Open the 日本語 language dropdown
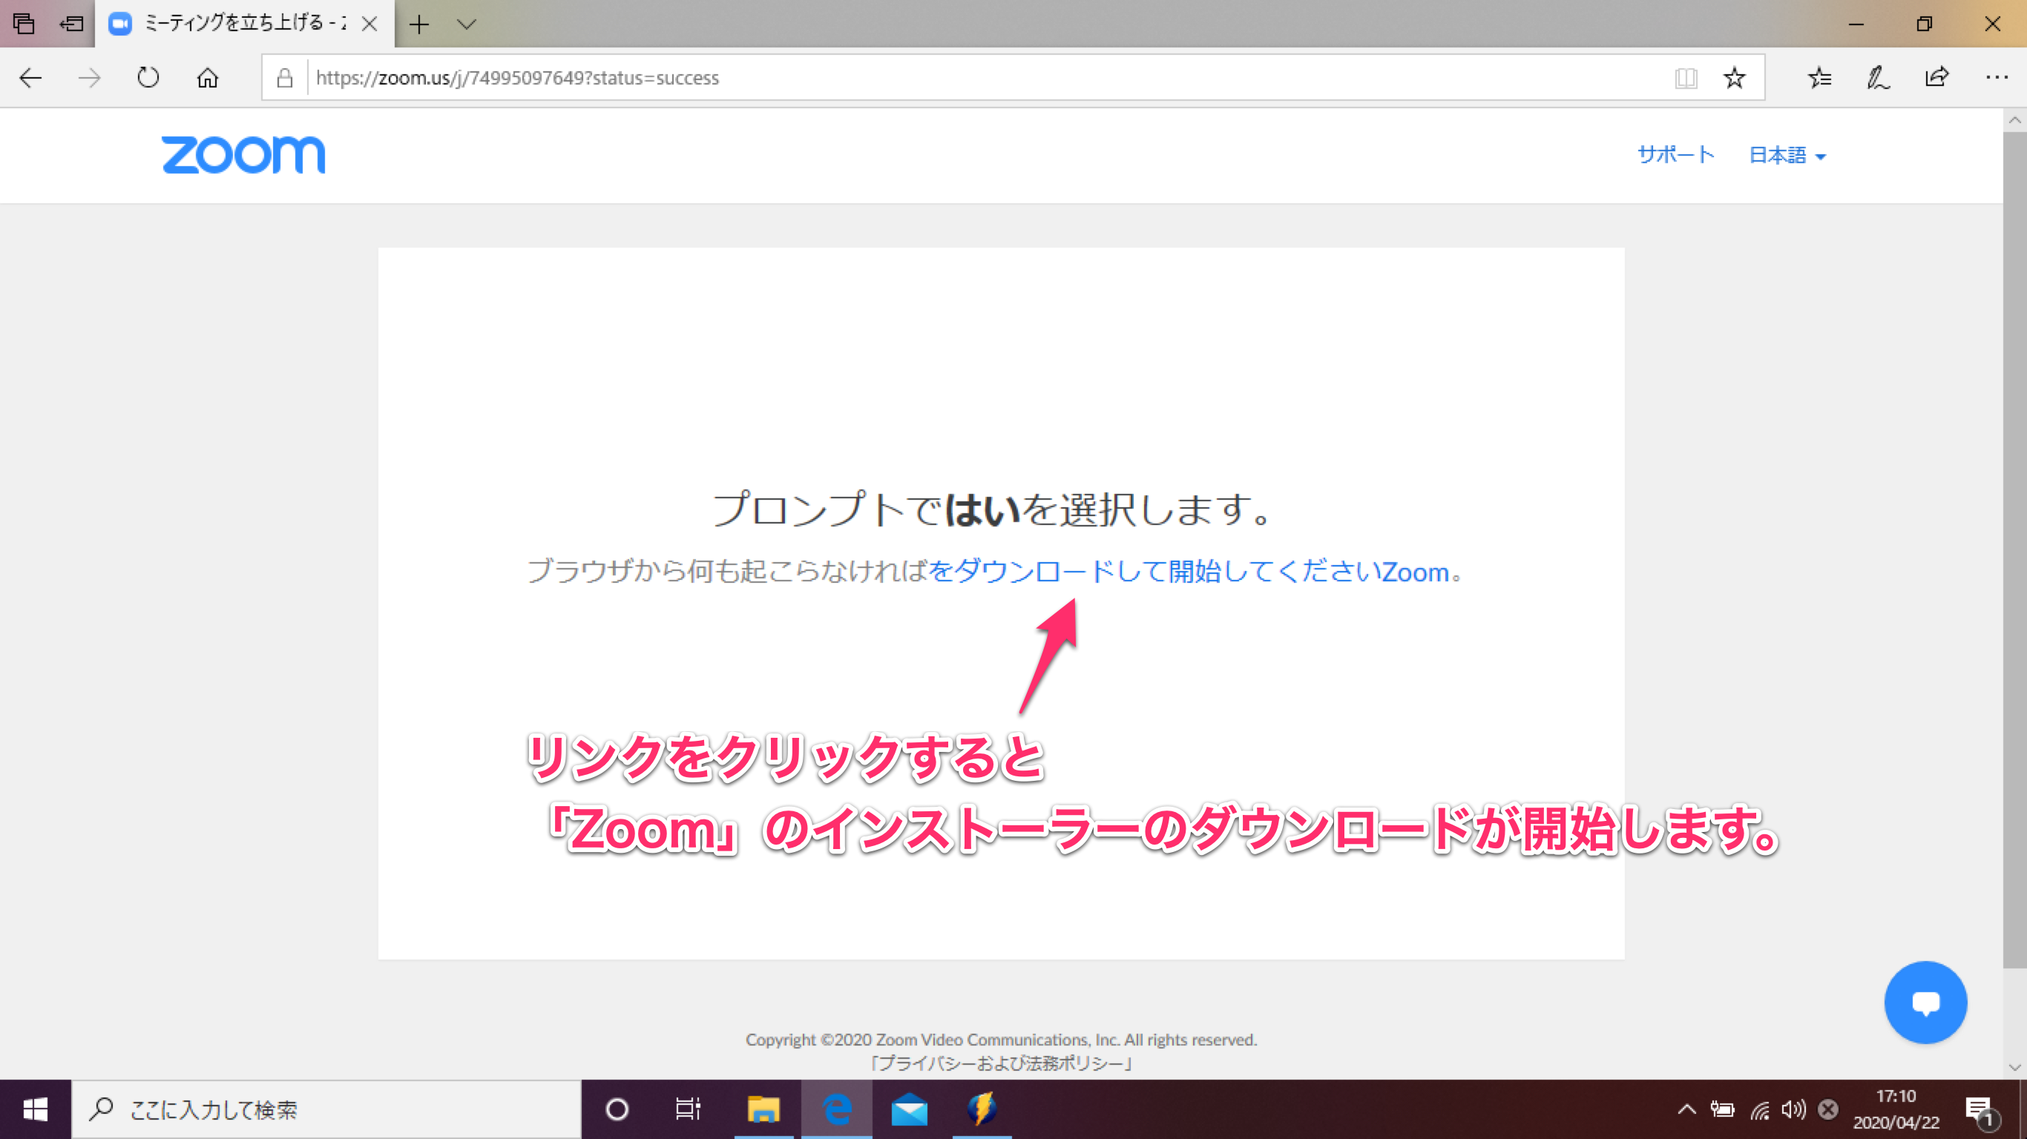2027x1139 pixels. click(x=1787, y=155)
